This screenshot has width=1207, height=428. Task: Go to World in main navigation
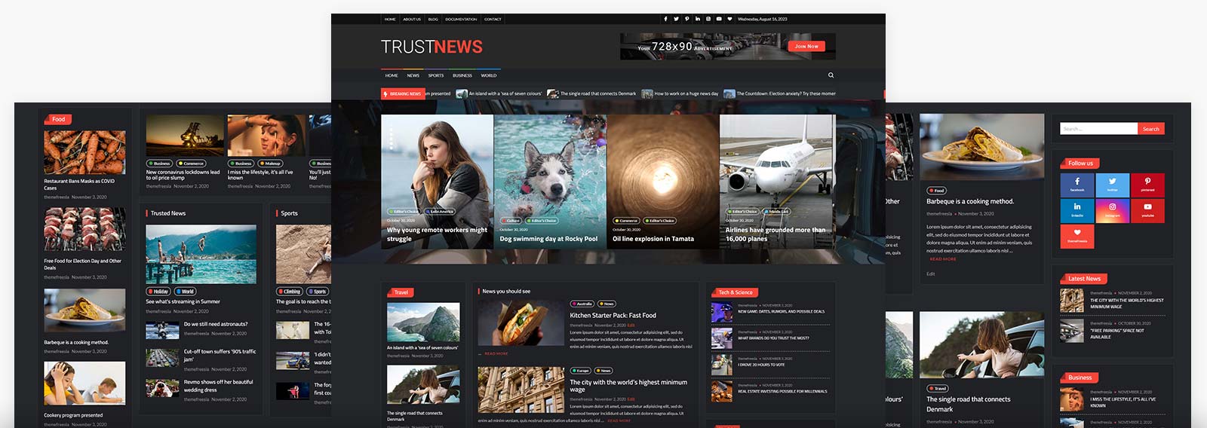489,75
